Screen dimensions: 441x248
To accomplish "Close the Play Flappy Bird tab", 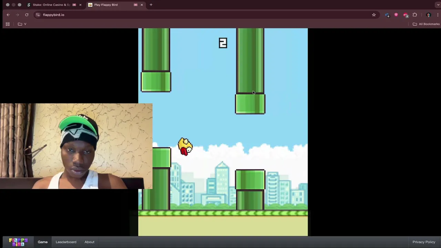I will (x=142, y=5).
